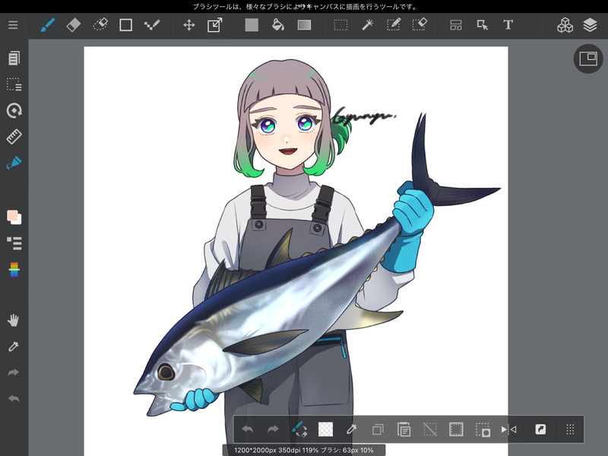
Task: Click the Copy icon in bottom bar
Action: [378, 429]
